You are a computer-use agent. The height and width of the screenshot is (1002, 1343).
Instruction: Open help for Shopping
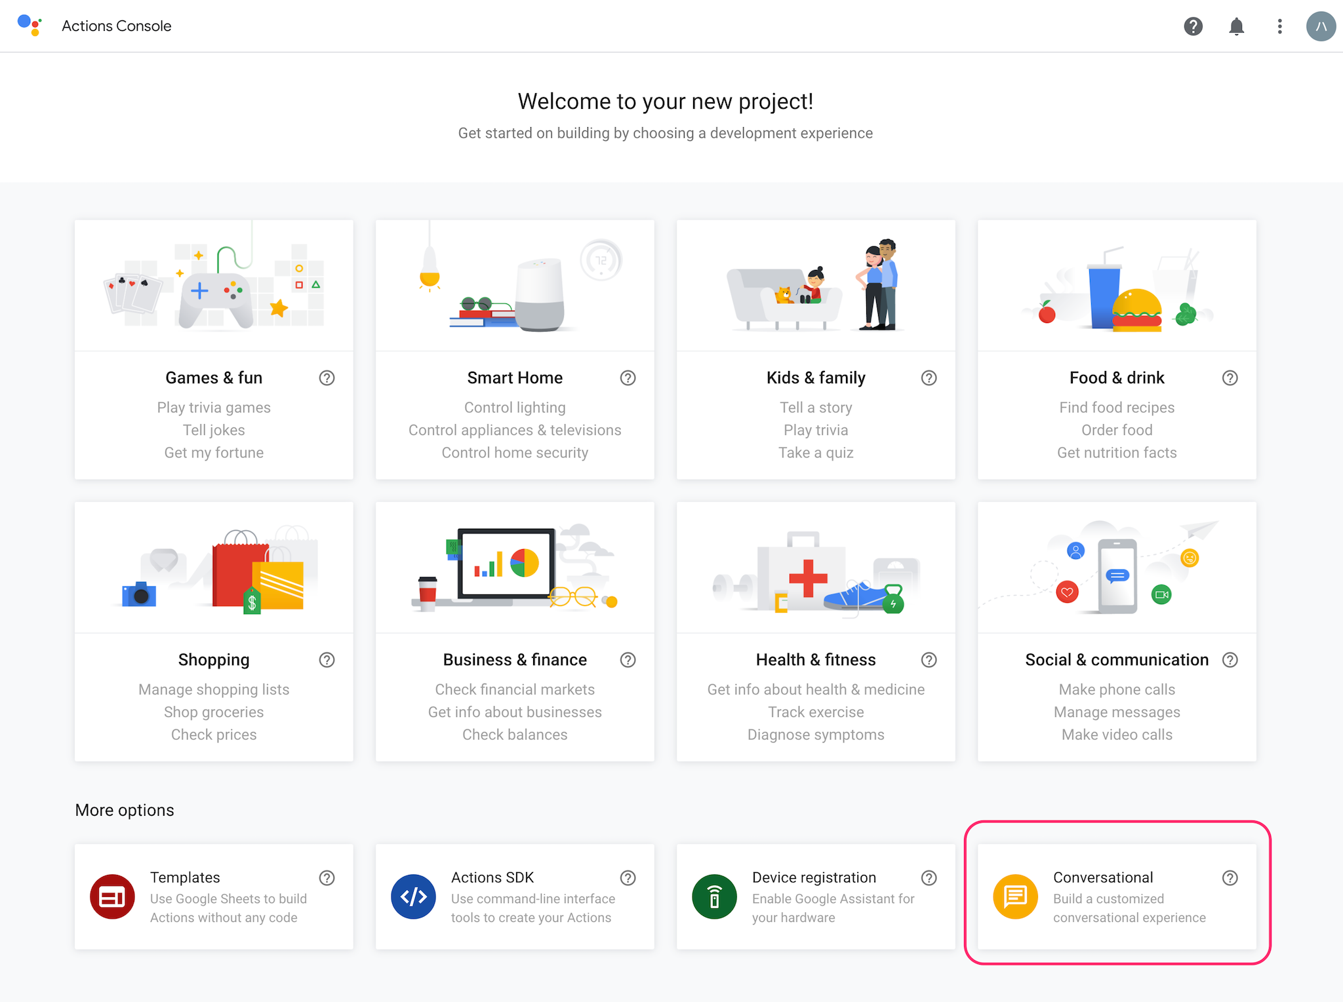click(327, 660)
